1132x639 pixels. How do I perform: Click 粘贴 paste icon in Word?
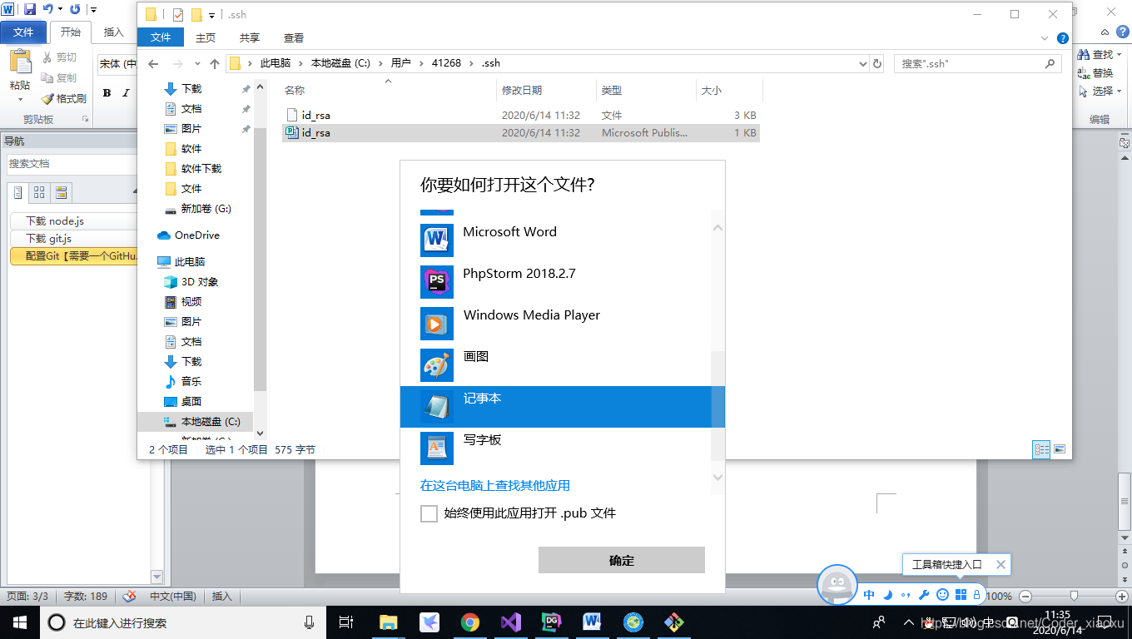pos(20,62)
